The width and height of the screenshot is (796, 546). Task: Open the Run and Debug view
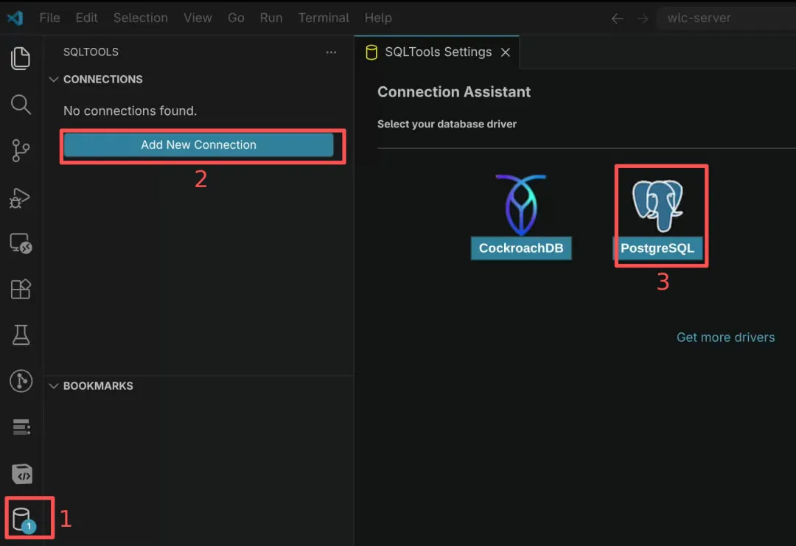tap(21, 197)
